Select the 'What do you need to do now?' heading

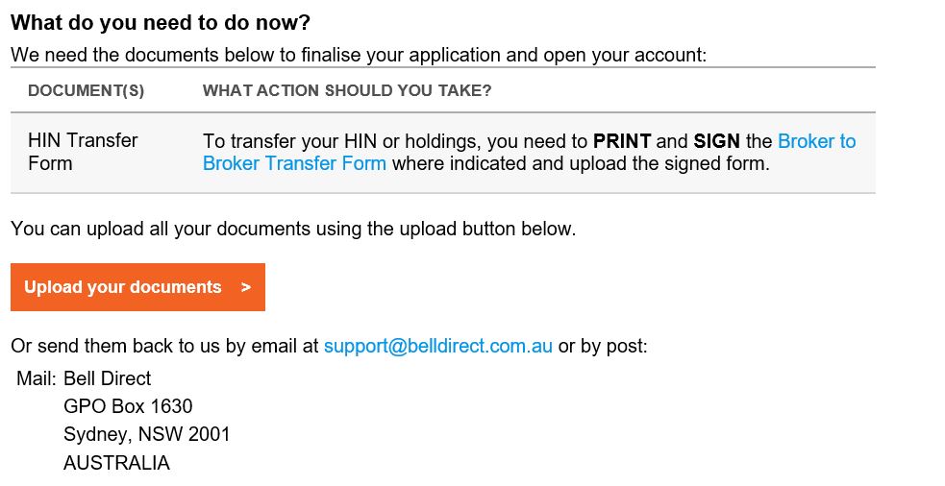[x=161, y=23]
